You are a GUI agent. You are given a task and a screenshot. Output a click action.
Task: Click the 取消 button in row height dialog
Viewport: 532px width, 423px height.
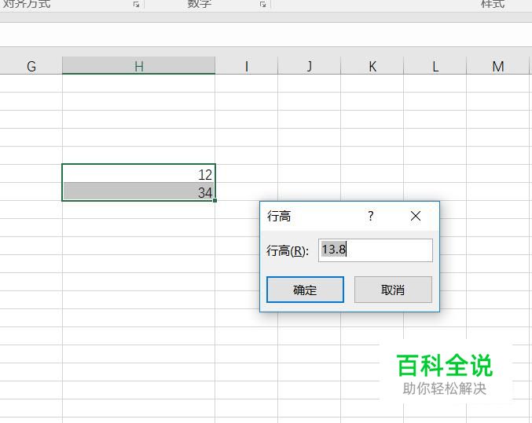(393, 290)
